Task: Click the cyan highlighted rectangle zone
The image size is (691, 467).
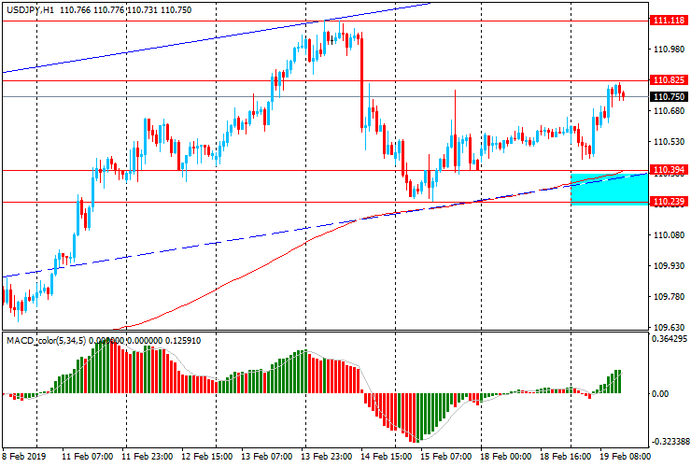Action: coord(610,190)
